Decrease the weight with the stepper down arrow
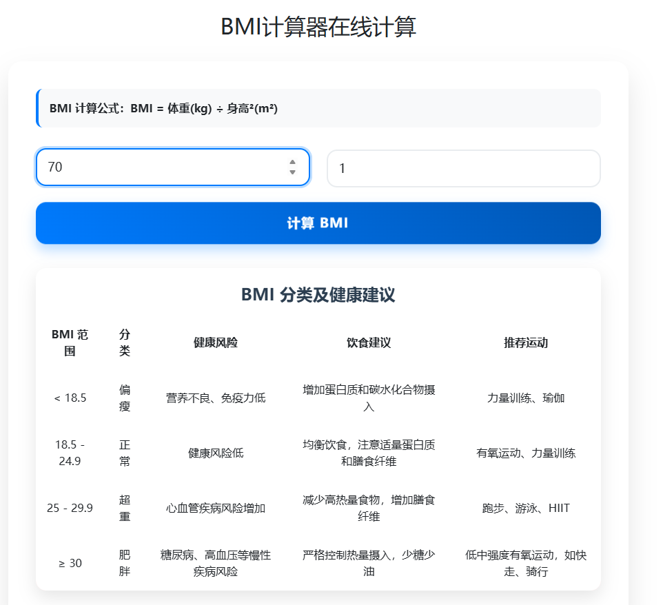The height and width of the screenshot is (605, 663). [292, 172]
